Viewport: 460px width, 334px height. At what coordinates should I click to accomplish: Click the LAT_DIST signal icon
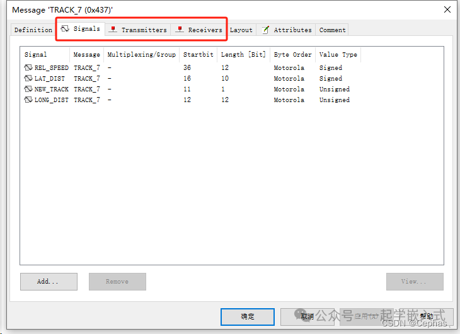(28, 78)
